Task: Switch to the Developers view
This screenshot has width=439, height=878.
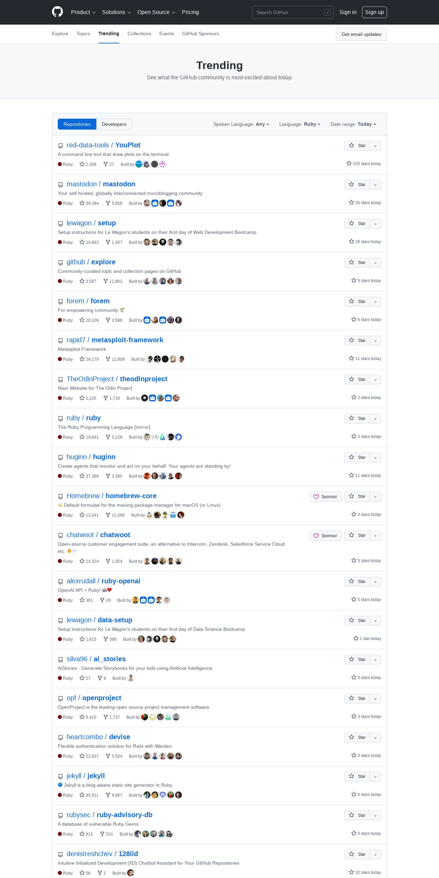Action: (x=114, y=124)
